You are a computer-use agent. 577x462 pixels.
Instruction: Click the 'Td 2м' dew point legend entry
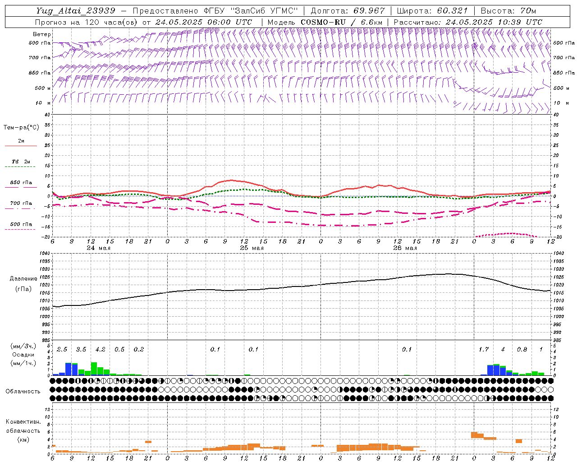tap(21, 162)
